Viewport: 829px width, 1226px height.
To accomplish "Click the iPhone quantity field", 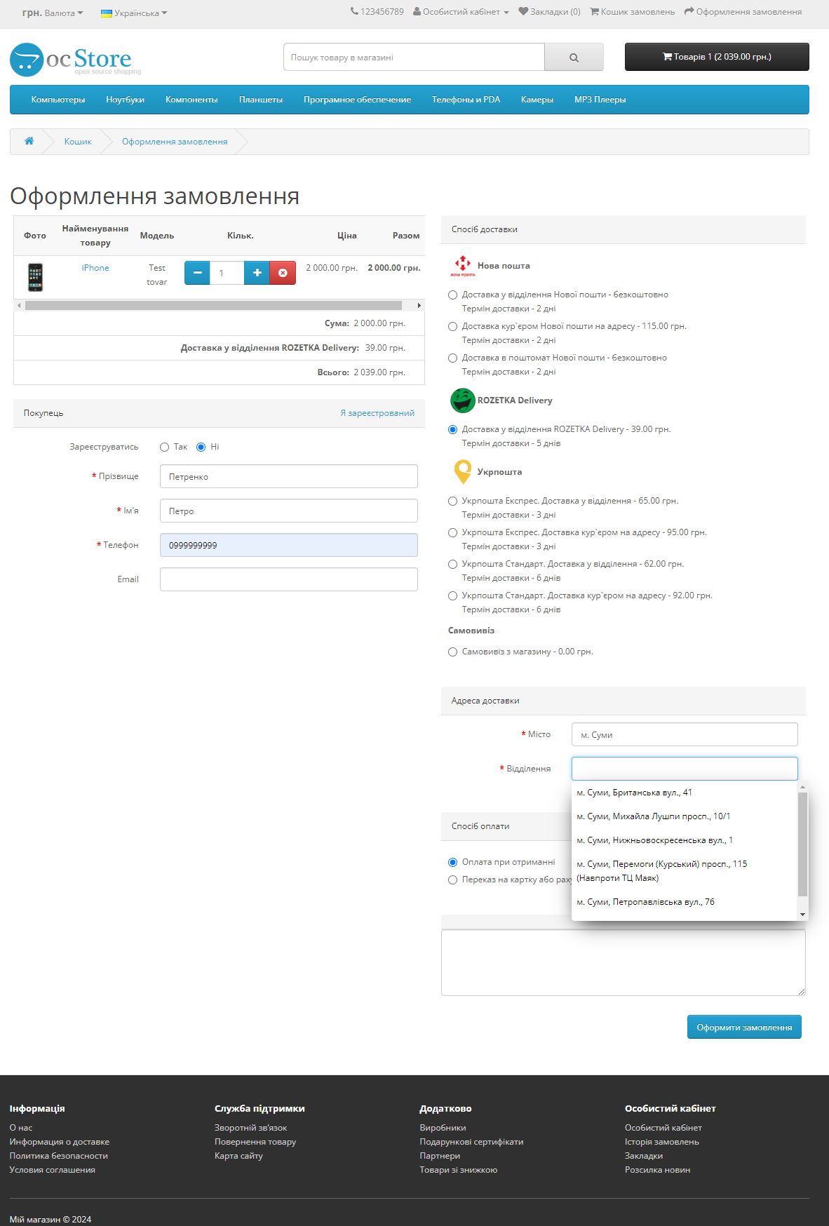I will (x=227, y=273).
